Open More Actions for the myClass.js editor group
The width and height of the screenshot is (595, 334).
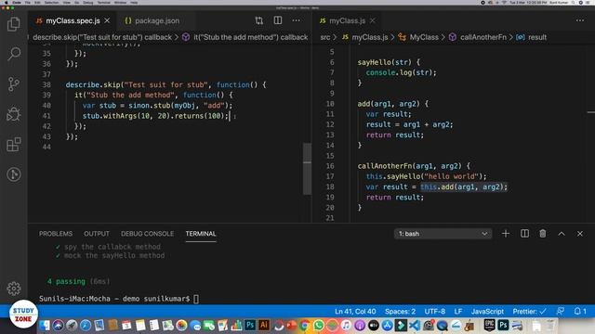coord(580,20)
